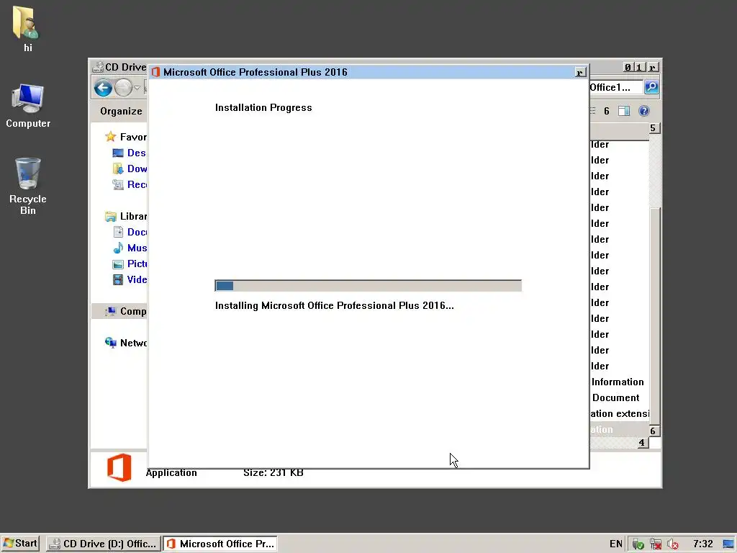Open Explorer help question mark icon
Viewport: 737px width, 553px height.
pyautogui.click(x=644, y=111)
